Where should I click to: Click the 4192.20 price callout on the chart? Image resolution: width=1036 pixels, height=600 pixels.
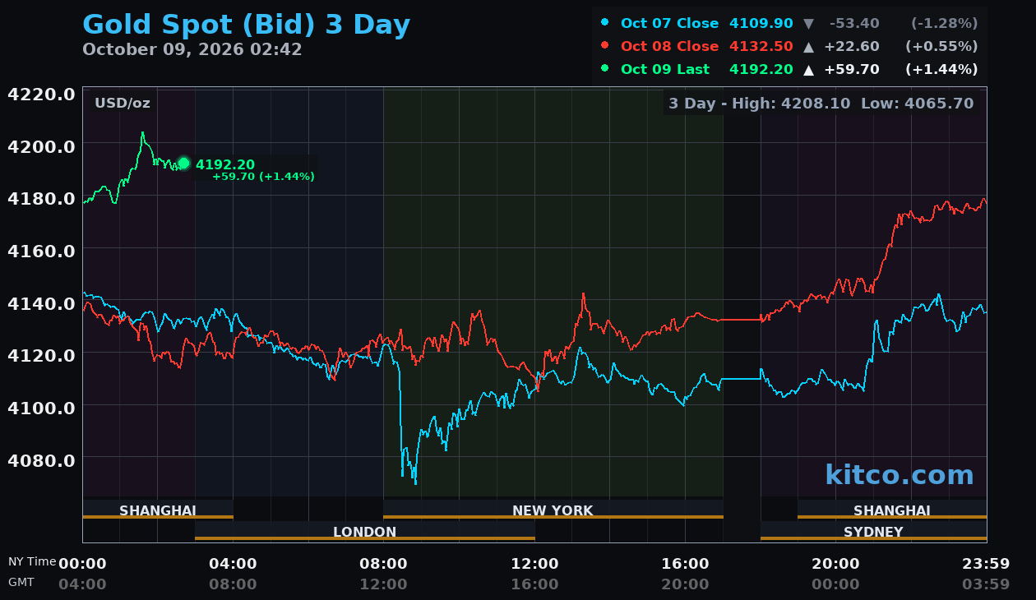pyautogui.click(x=225, y=164)
